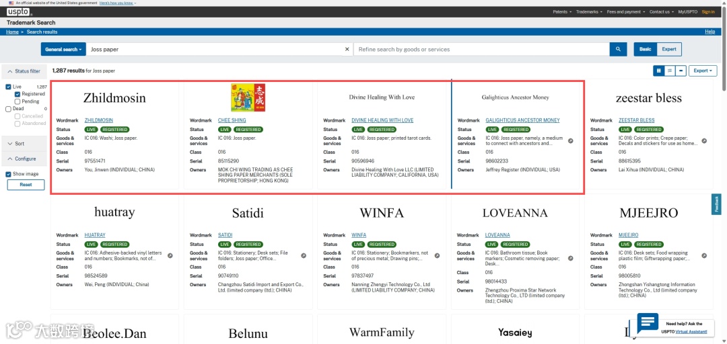The height and width of the screenshot is (344, 727).
Task: Open the Help link
Action: [710, 32]
